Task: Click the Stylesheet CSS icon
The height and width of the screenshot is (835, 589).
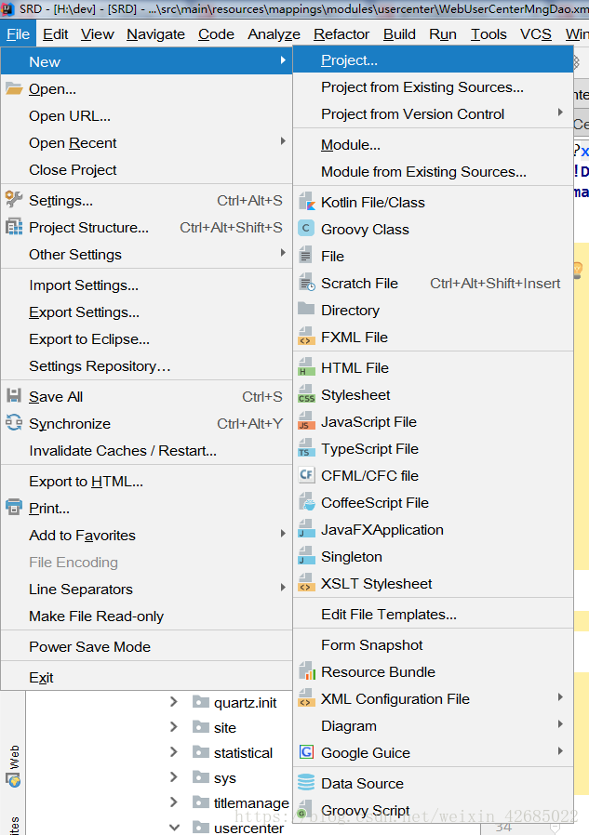Action: point(306,395)
